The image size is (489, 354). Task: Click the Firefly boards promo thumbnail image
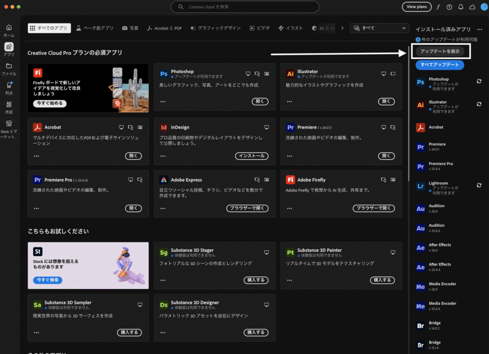tap(128, 88)
